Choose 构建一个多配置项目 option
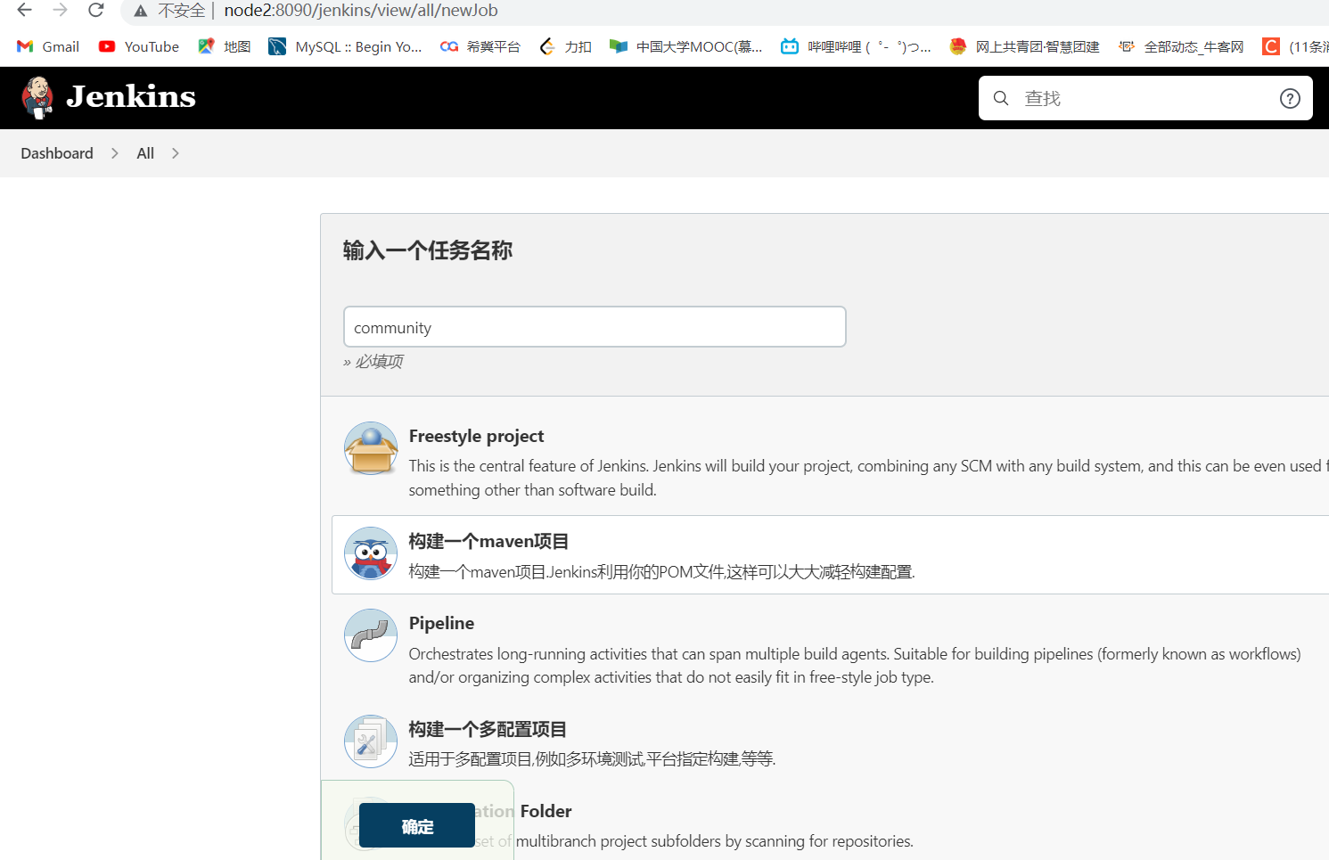This screenshot has height=860, width=1329. coord(488,729)
